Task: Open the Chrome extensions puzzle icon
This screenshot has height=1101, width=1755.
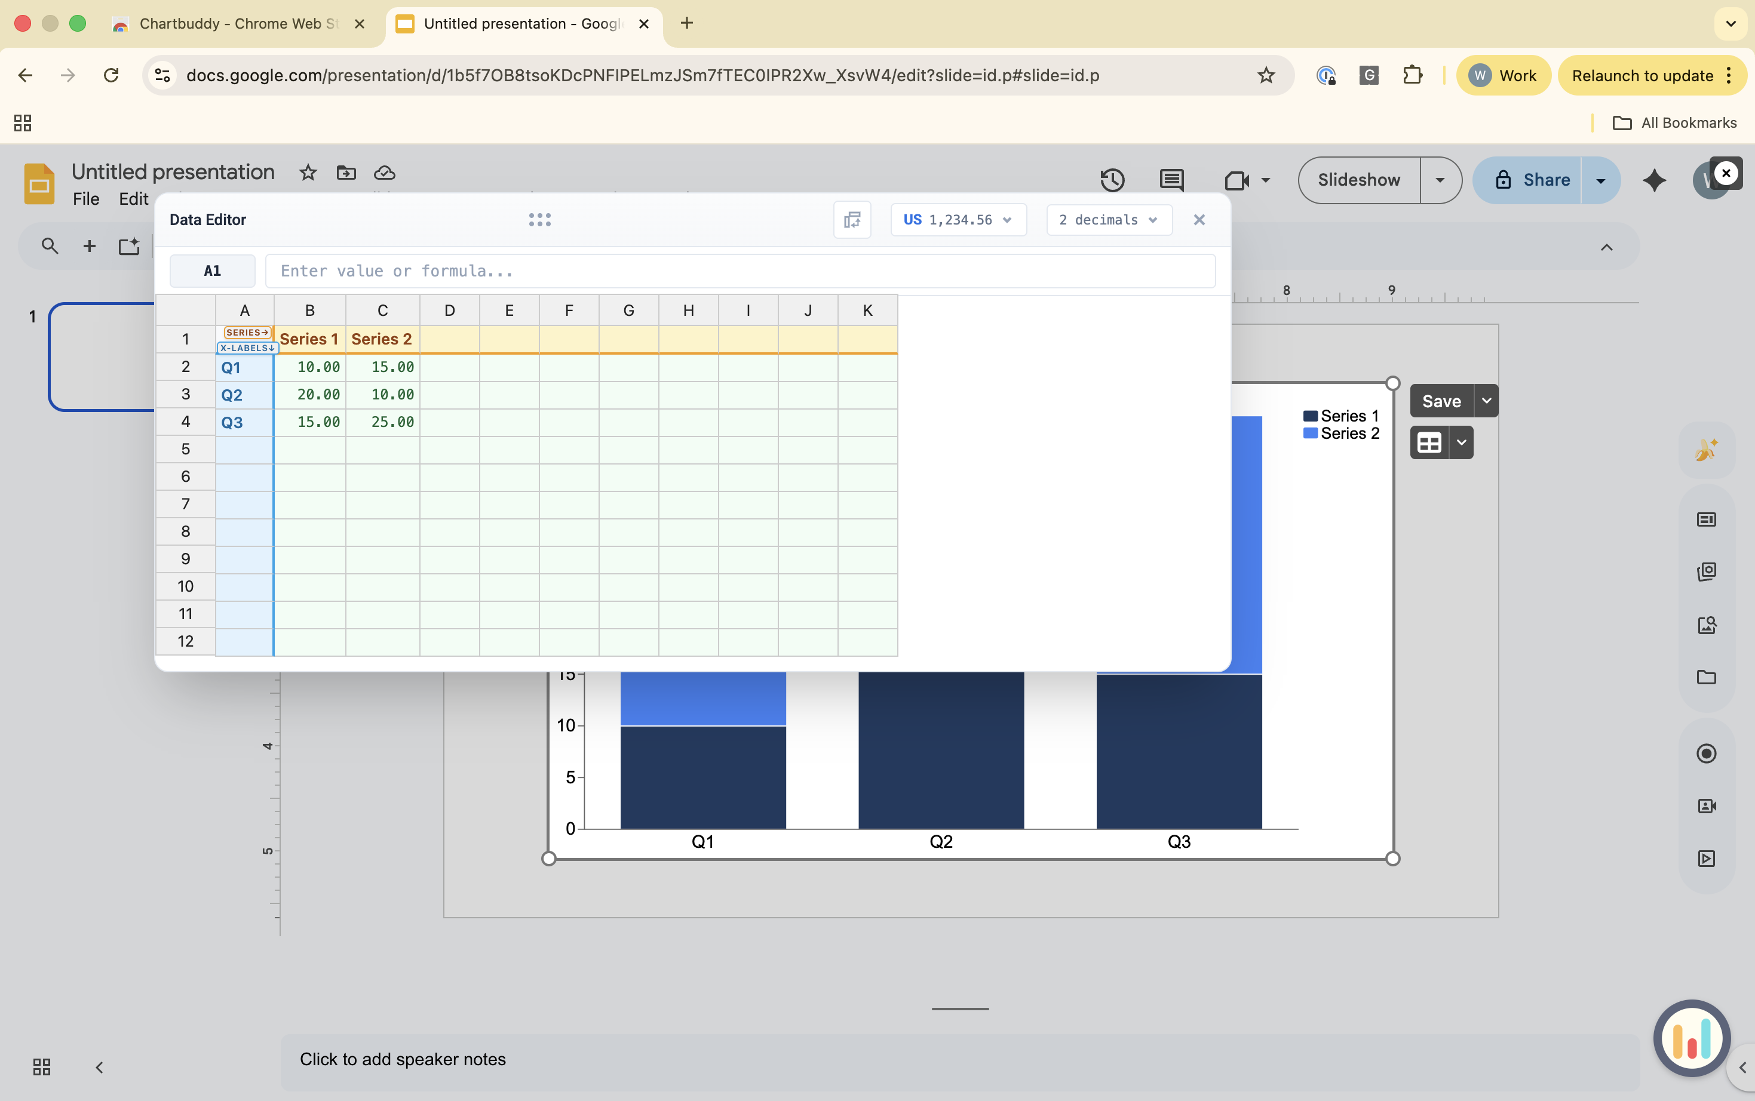Action: pos(1413,75)
